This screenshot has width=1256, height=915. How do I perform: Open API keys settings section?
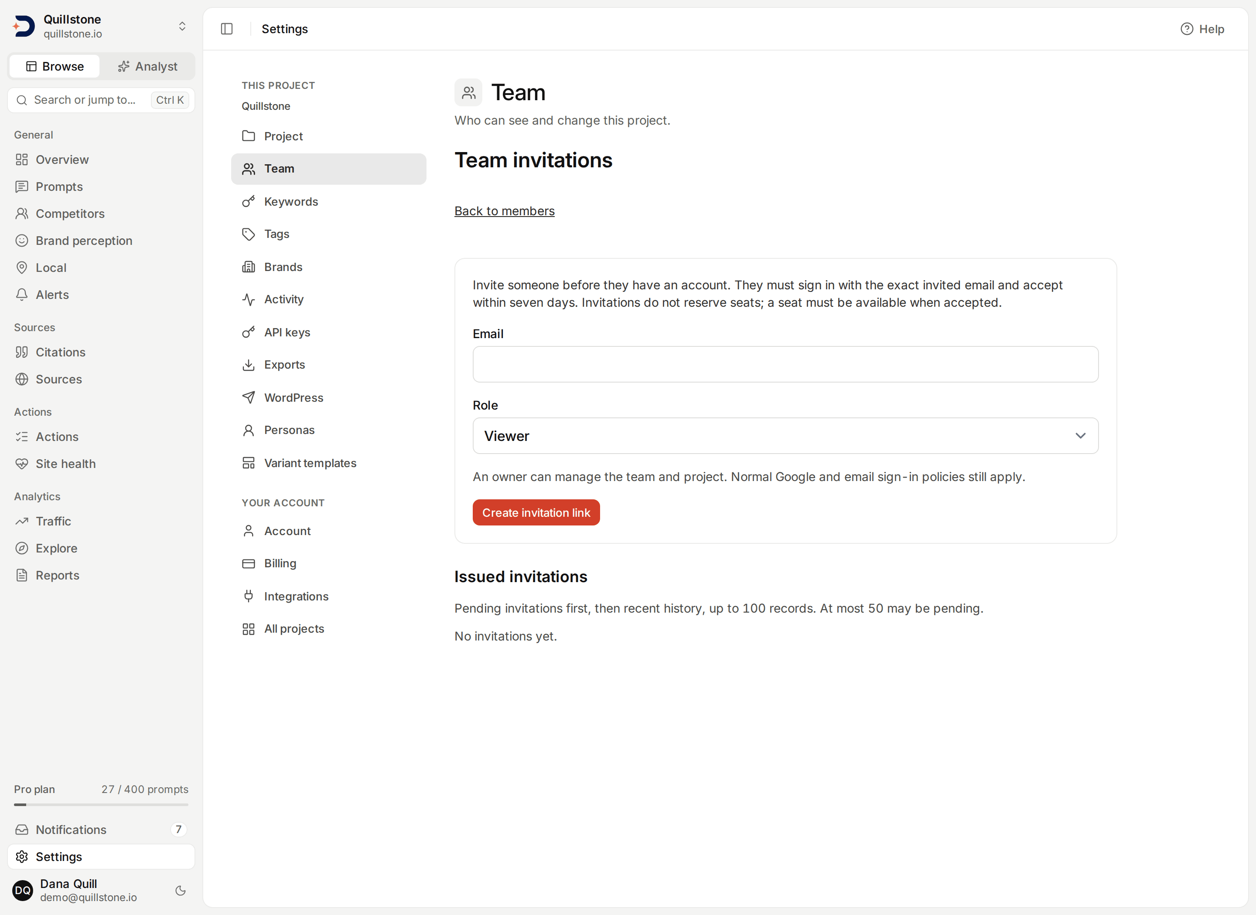[329, 332]
